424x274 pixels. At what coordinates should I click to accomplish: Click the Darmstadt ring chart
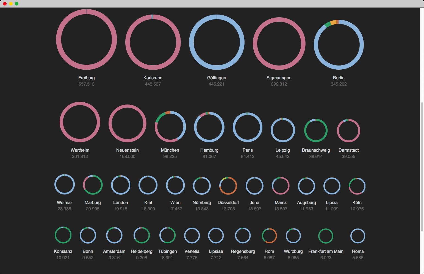(x=348, y=131)
